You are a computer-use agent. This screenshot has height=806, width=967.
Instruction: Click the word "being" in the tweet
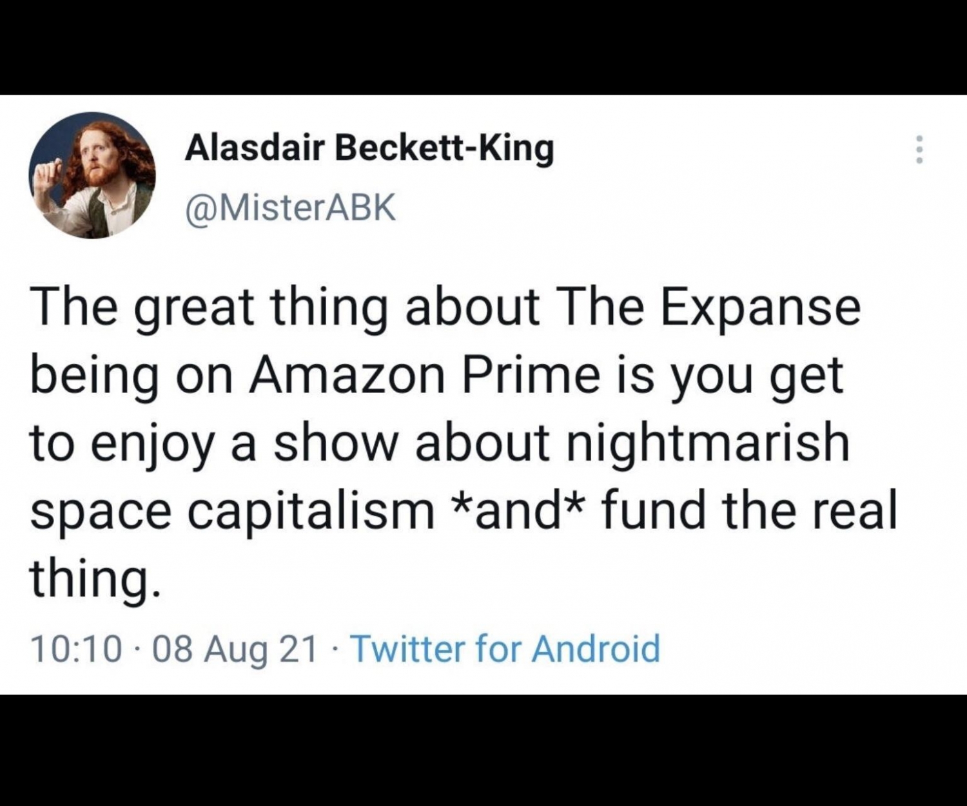[x=94, y=376]
